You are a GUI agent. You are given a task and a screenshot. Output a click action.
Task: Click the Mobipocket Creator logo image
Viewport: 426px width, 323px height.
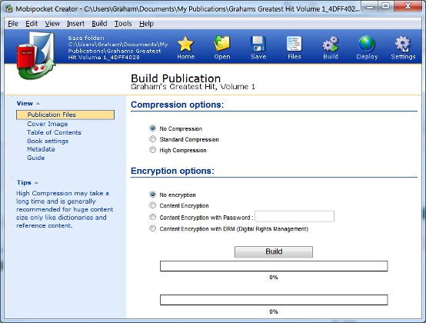click(36, 55)
